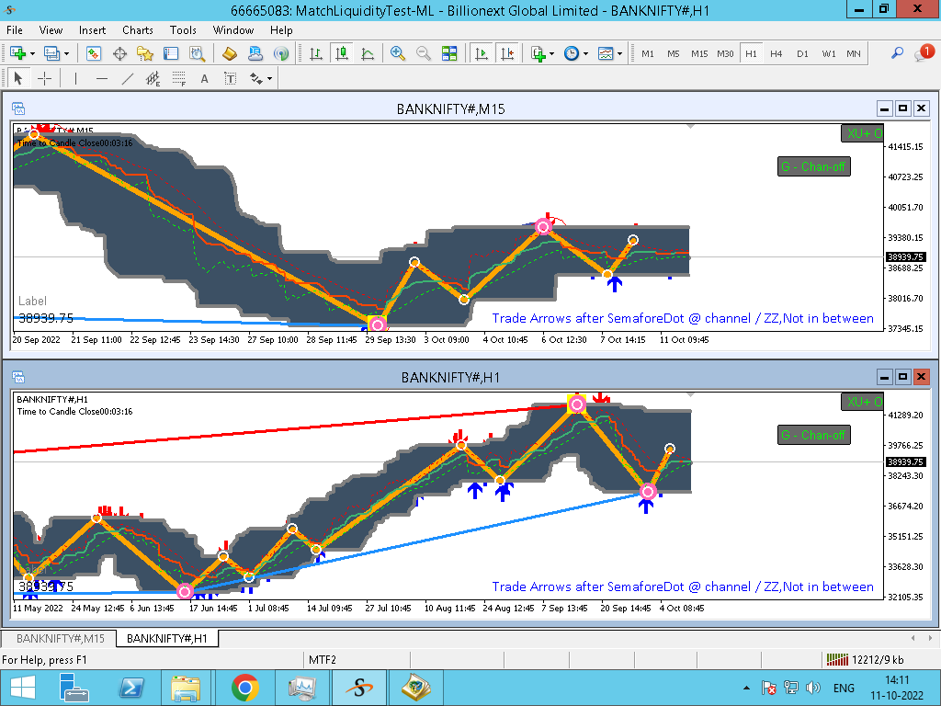Open the Periods clock icon
Screen dimensions: 941x706
[x=572, y=53]
